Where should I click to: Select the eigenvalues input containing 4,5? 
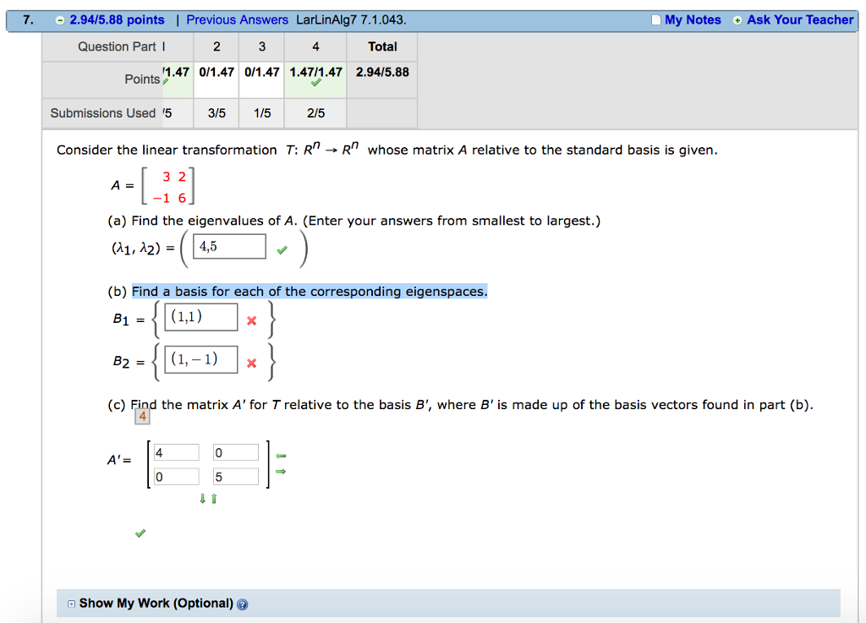[228, 246]
